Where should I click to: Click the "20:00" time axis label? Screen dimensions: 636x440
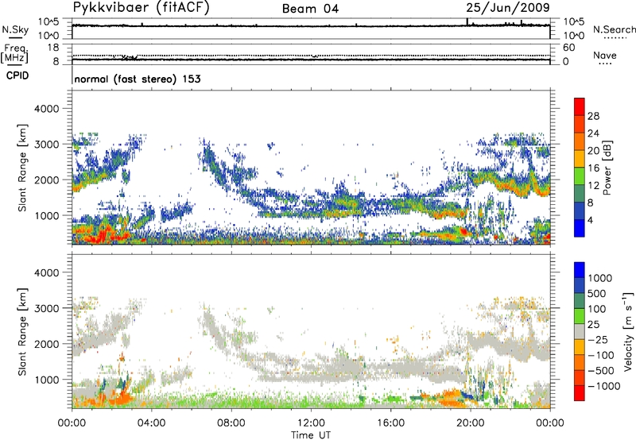[x=470, y=423]
